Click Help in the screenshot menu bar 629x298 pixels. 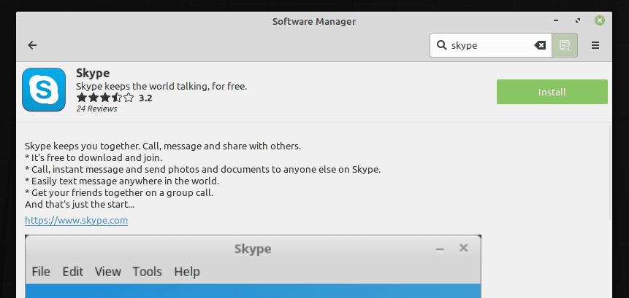point(186,272)
